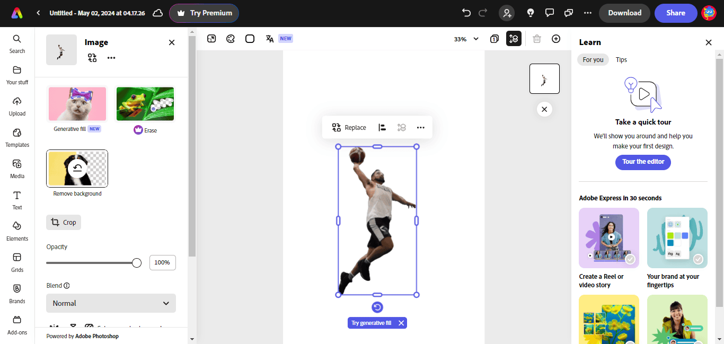Click the Blend info icon
Viewport: 724px width, 344px height.
click(x=67, y=286)
